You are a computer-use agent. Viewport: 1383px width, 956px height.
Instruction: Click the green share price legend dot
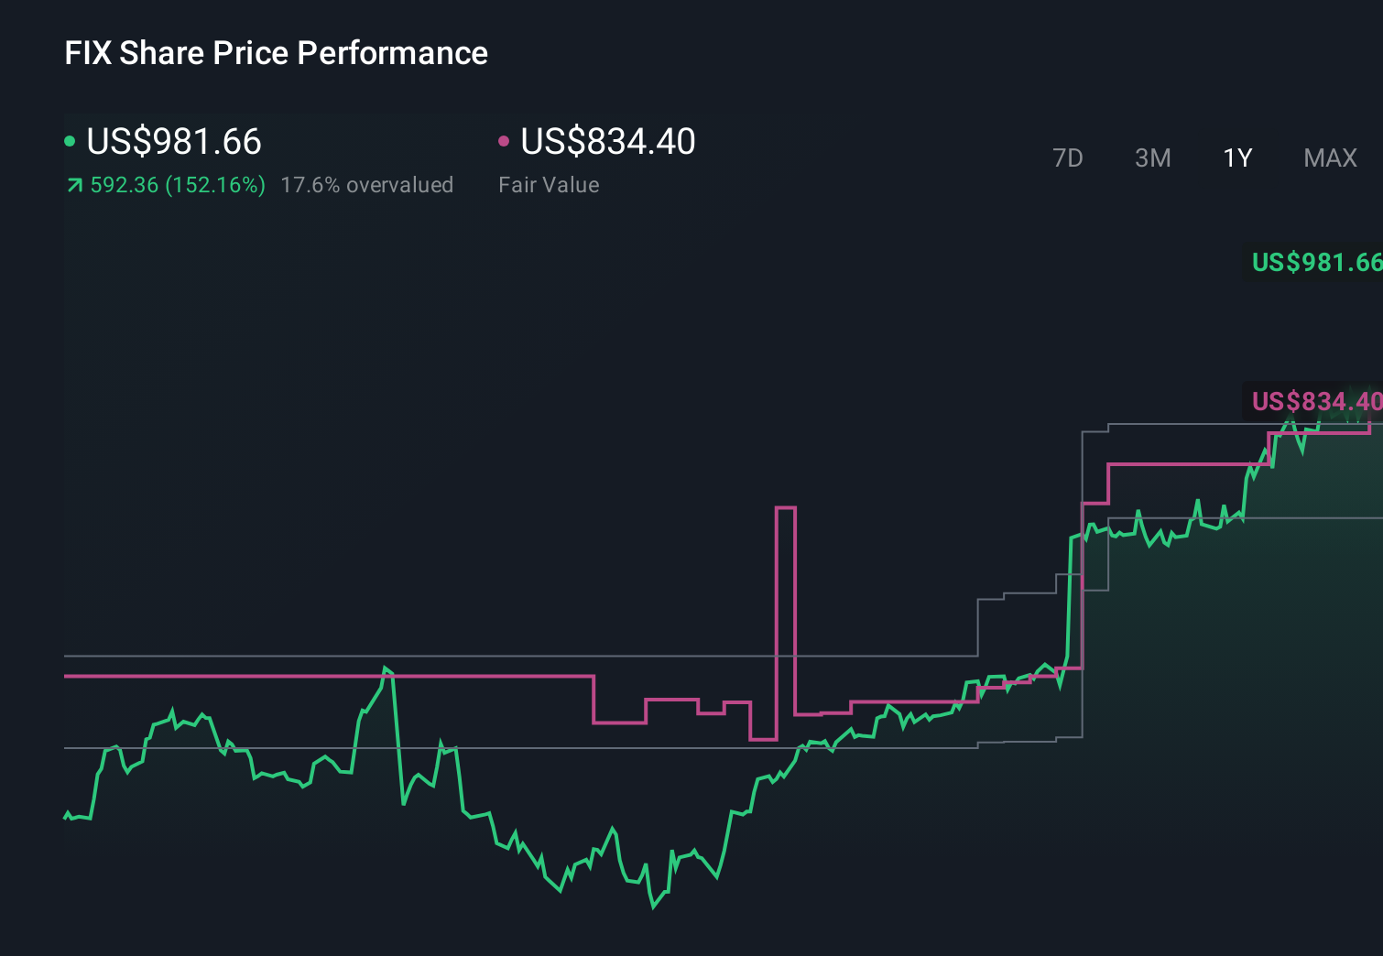[70, 141]
